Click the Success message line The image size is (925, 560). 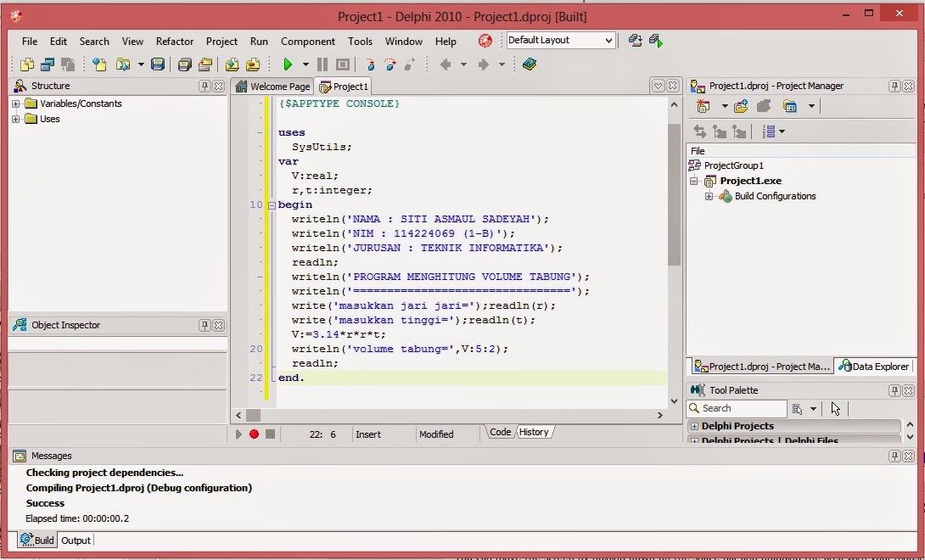pos(46,503)
